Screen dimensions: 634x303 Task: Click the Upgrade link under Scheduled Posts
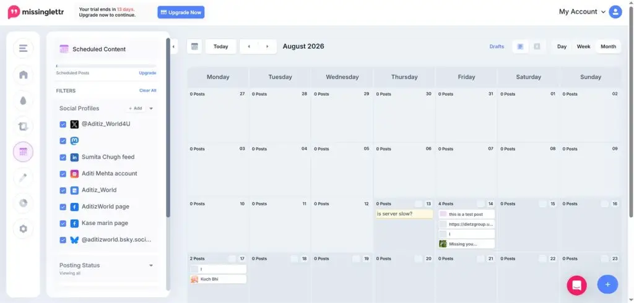point(147,73)
